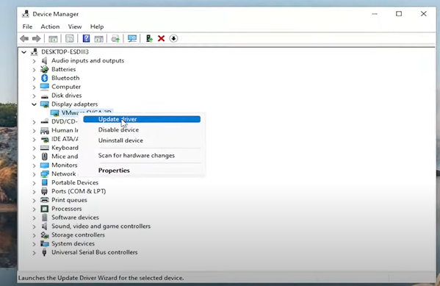Click the DESKTOP-ESDIII3 computer icon
The width and height of the screenshot is (440, 286).
click(35, 51)
